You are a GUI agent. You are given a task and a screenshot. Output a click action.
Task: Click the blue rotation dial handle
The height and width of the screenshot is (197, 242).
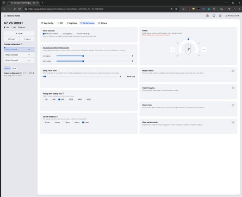point(188,39)
